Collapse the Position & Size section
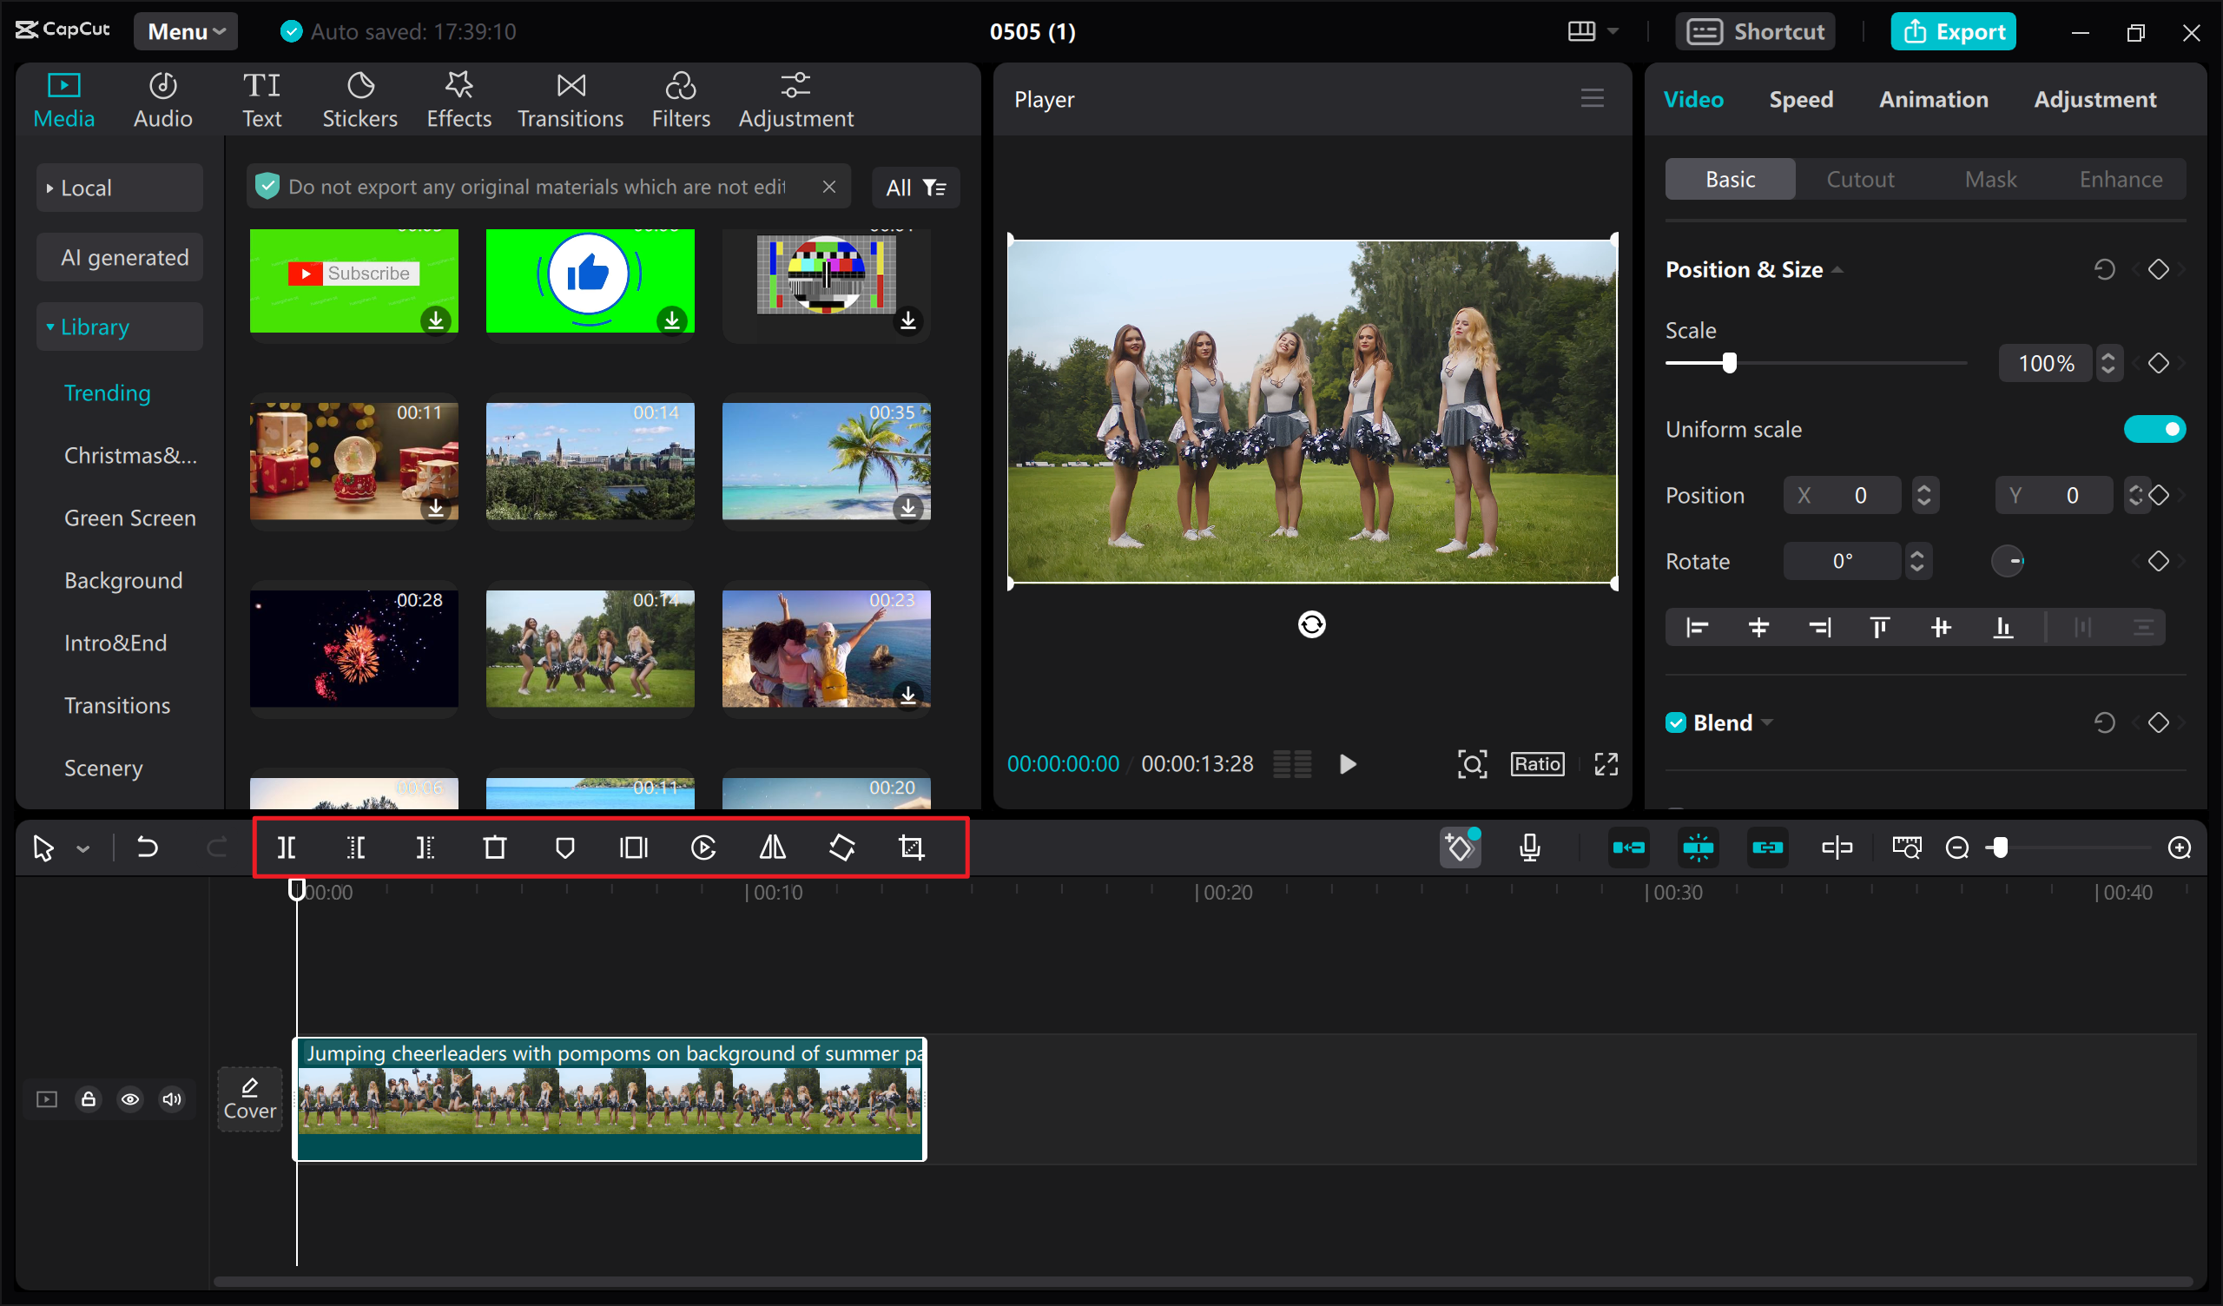This screenshot has width=2223, height=1306. 1837,270
